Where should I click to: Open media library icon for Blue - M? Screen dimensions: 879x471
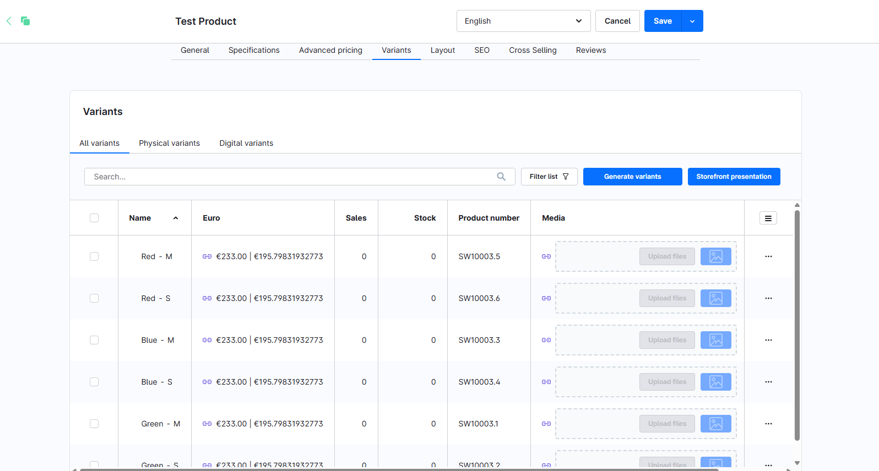click(716, 340)
